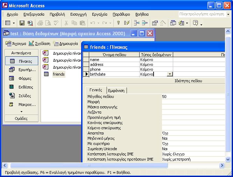Click the Redo arrow icon
The image size is (233, 177).
pyautogui.click(x=105, y=23)
